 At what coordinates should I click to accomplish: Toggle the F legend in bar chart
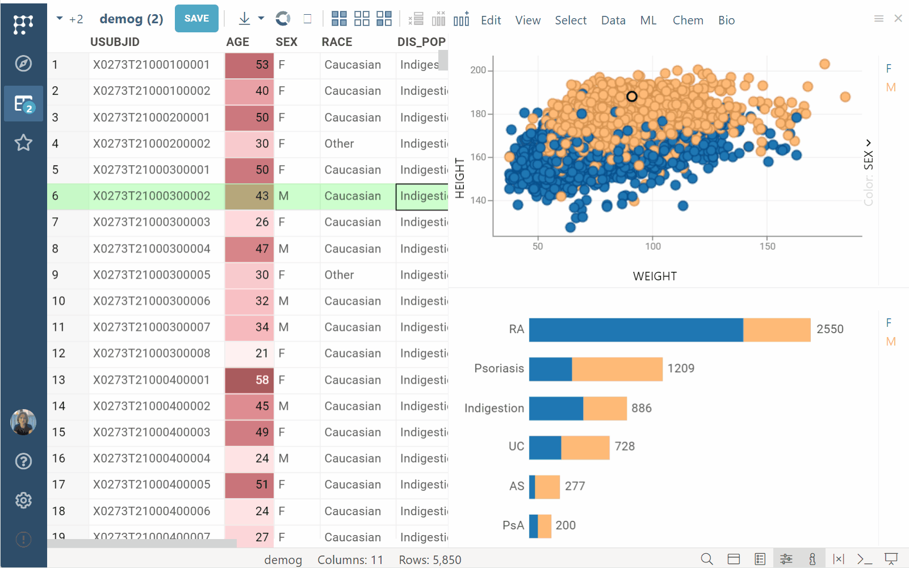pyautogui.click(x=889, y=322)
